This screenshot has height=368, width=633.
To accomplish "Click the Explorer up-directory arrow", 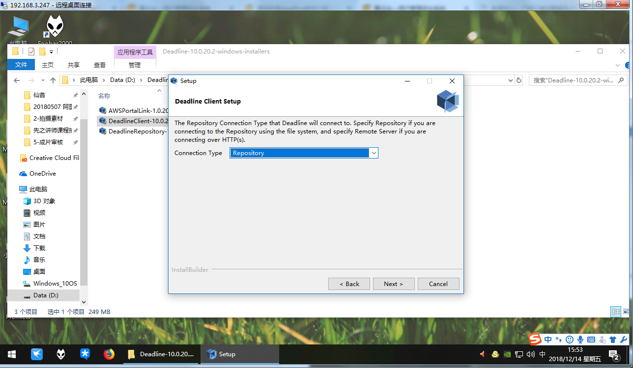I will [53, 80].
